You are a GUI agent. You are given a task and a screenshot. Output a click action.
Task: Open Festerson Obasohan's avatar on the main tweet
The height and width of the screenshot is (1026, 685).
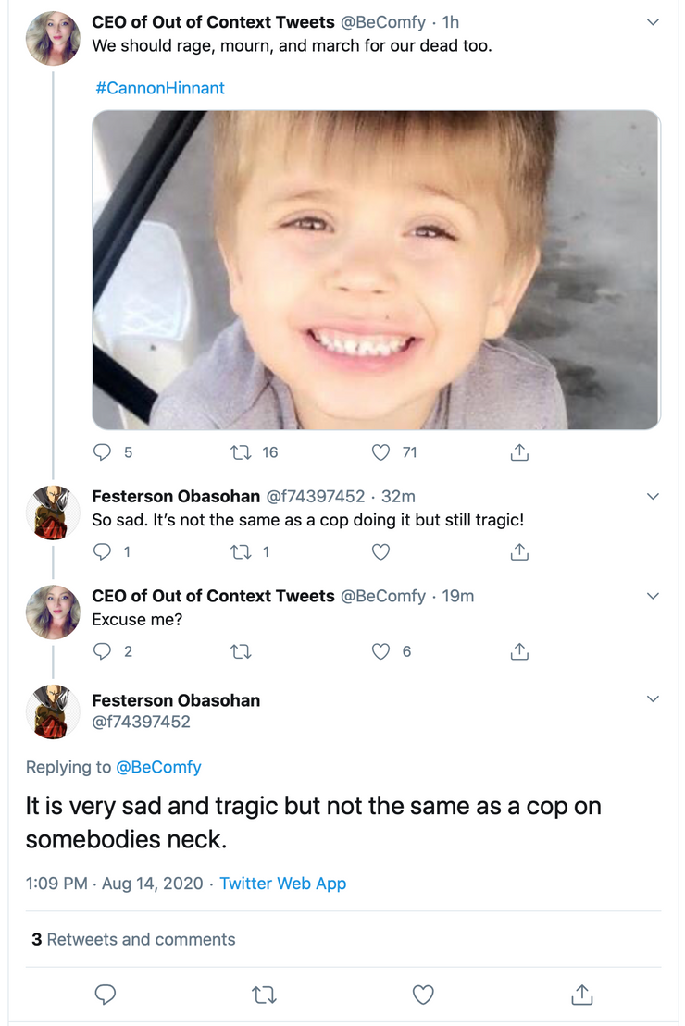click(53, 711)
